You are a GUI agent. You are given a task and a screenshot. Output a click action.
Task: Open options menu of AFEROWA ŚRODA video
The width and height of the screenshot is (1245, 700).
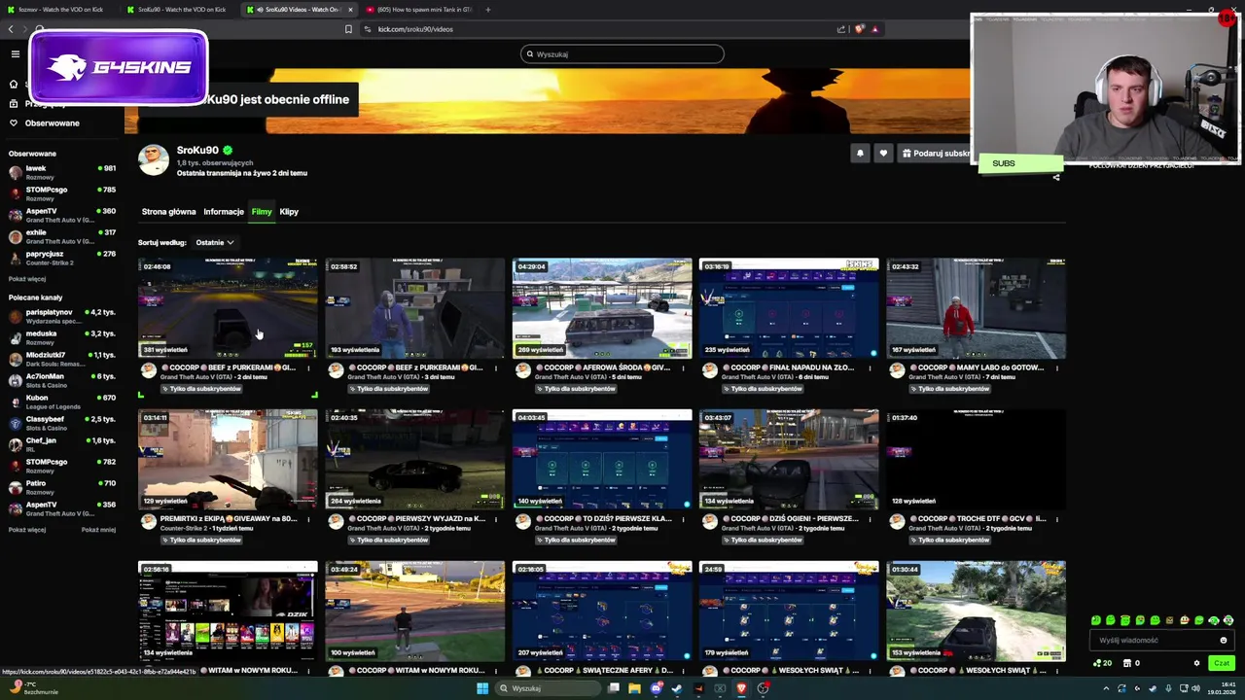683,368
